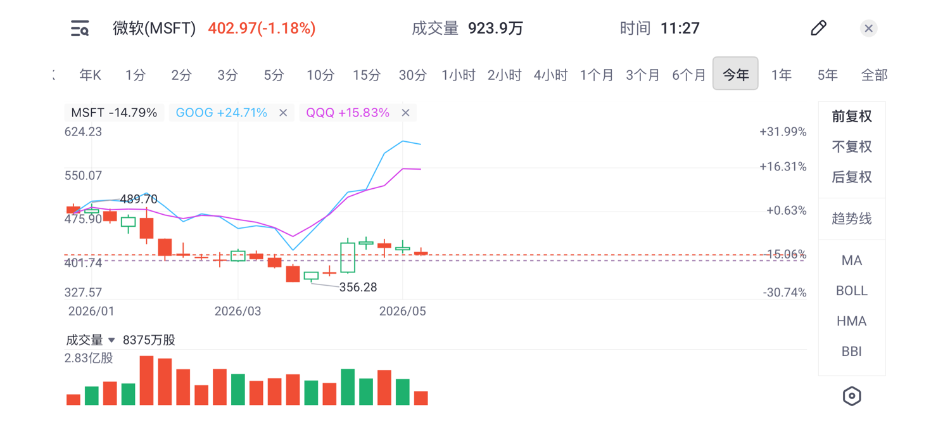Select the 今年 range tab

(x=735, y=73)
